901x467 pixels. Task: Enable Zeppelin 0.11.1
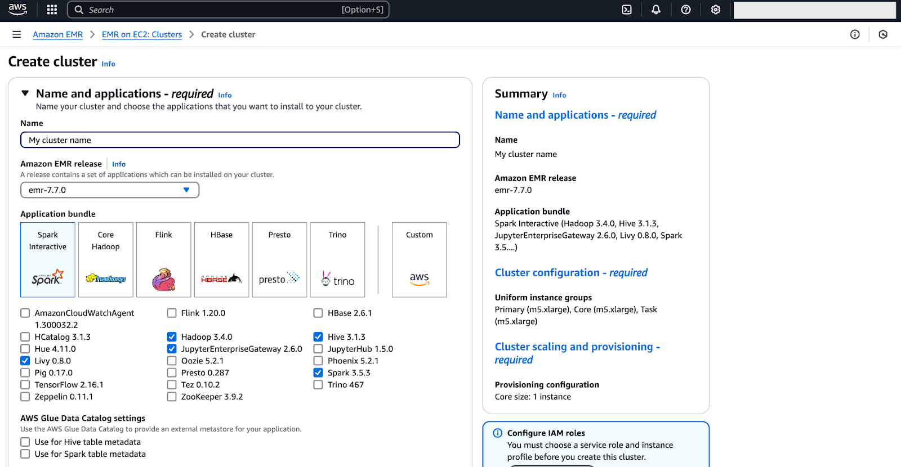coord(25,397)
